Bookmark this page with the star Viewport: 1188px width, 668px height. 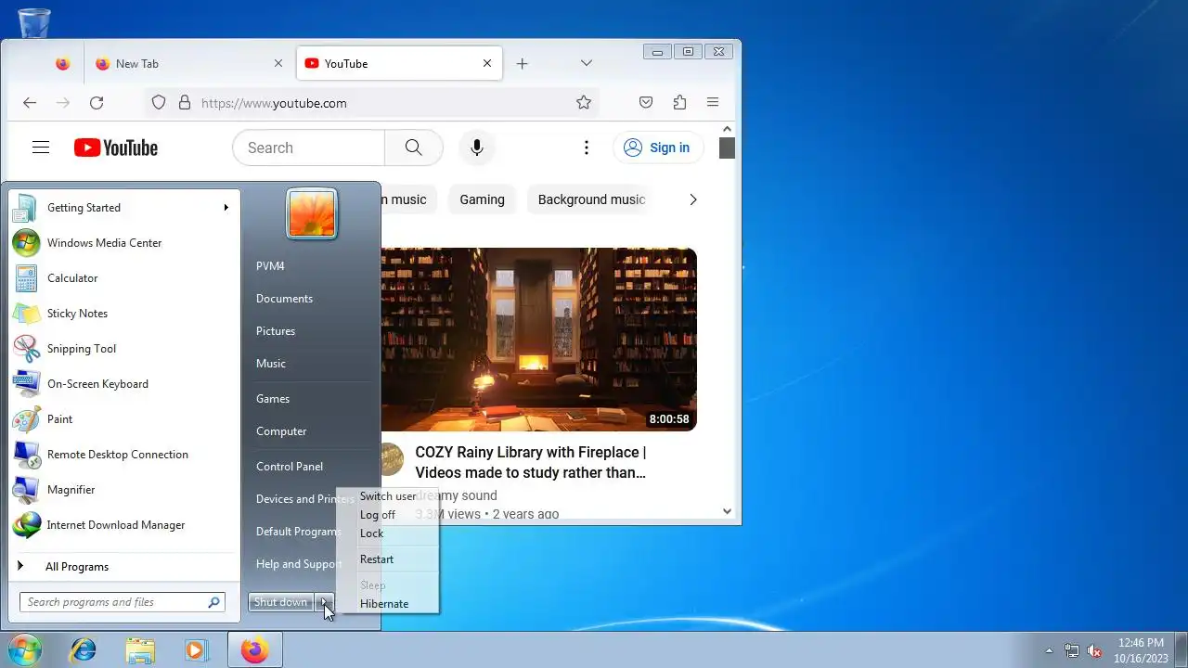click(x=584, y=103)
